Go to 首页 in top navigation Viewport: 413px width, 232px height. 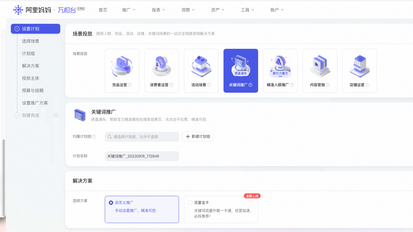point(103,10)
